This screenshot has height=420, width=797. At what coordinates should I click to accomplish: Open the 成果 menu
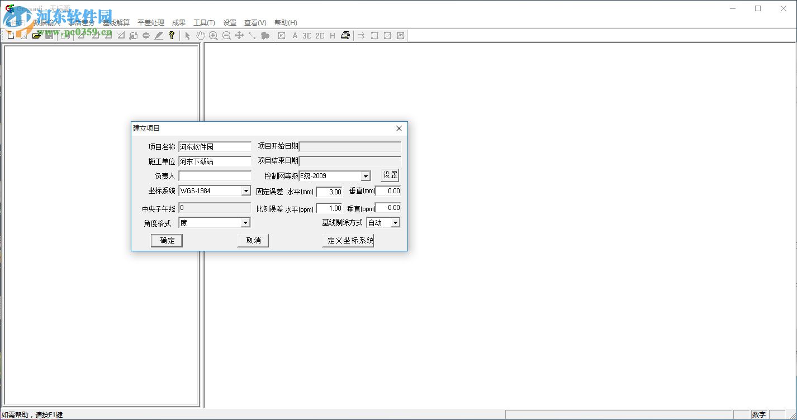[179, 23]
